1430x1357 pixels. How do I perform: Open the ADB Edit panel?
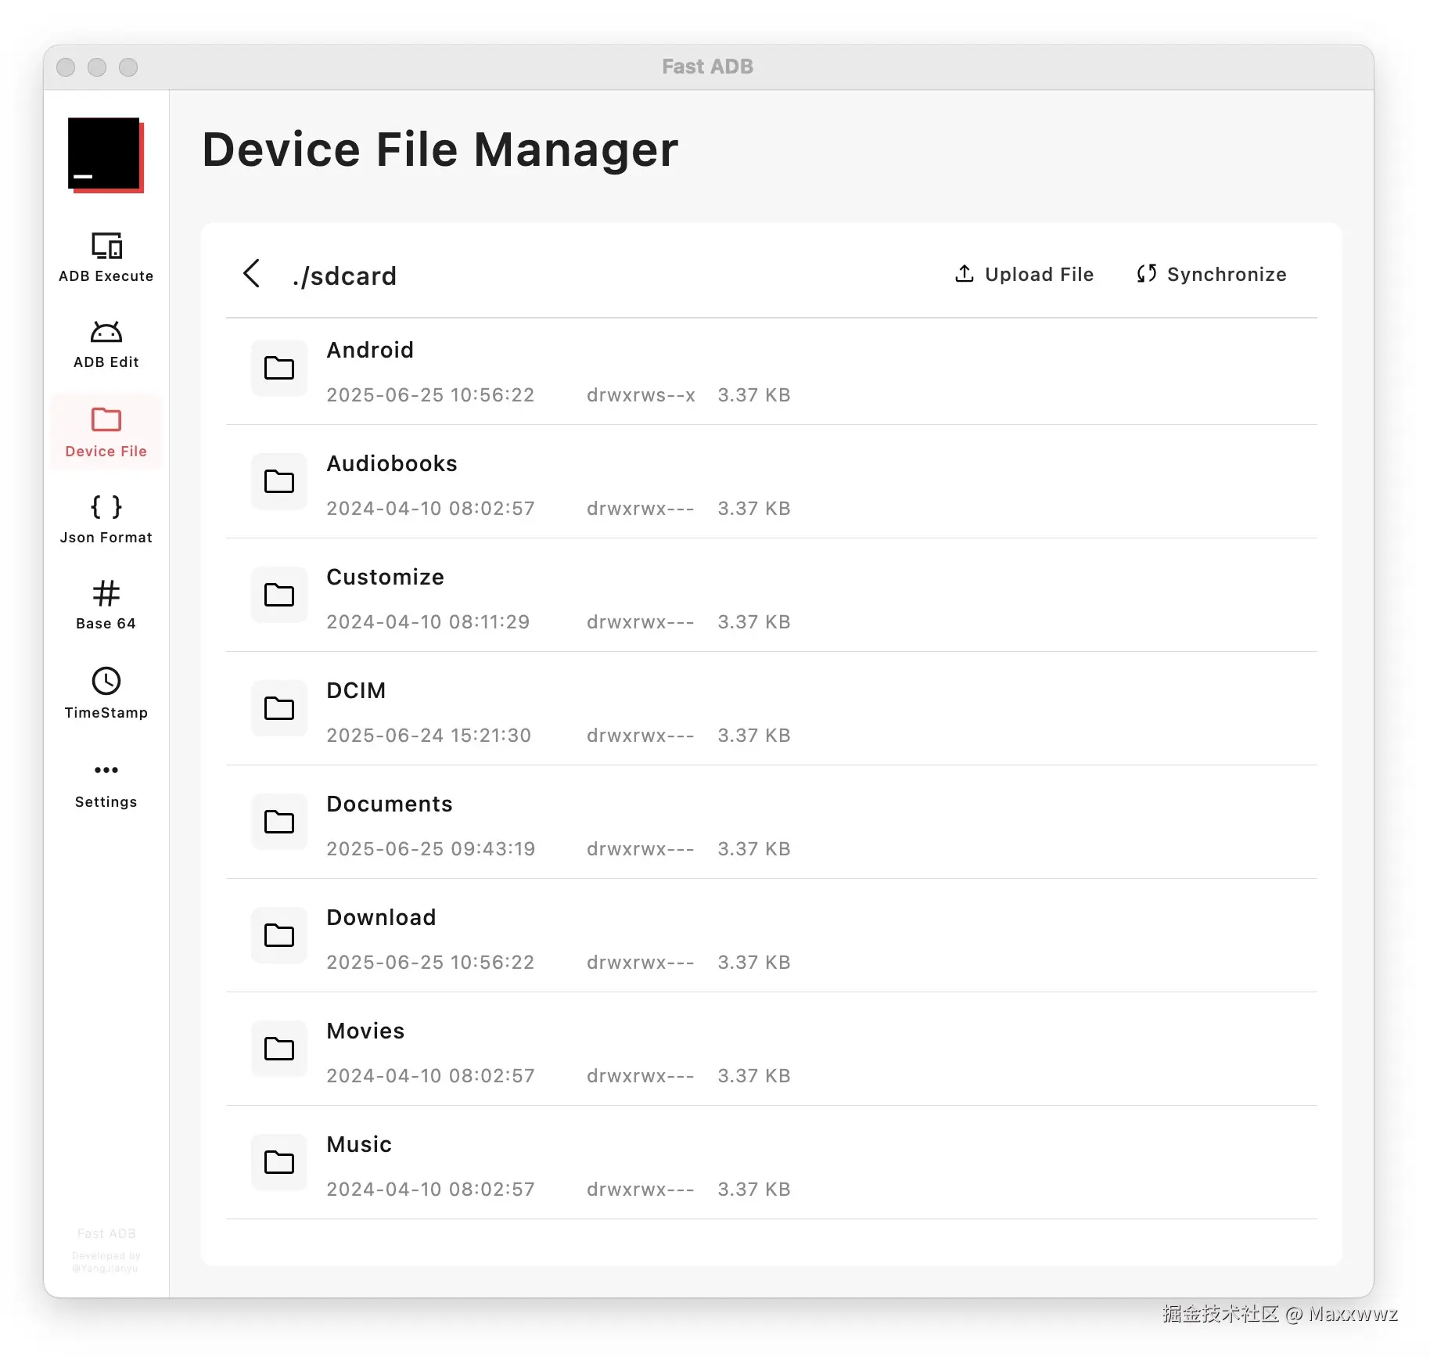point(106,344)
